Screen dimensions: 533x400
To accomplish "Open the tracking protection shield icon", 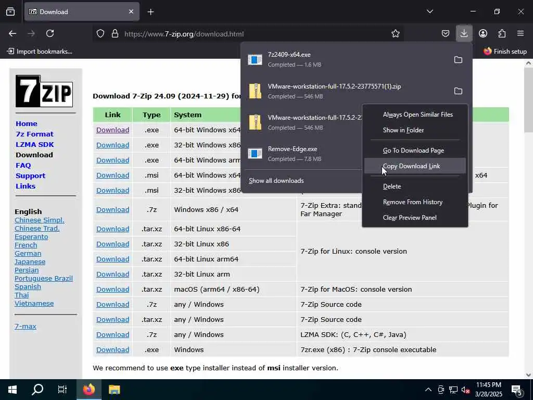I will 100,34.
